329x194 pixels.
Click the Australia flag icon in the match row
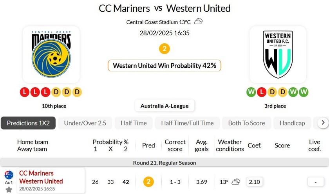9,175
